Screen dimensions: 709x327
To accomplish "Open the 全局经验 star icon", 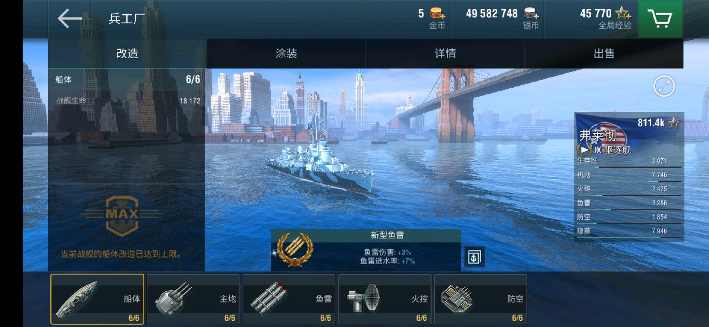I will (x=623, y=14).
